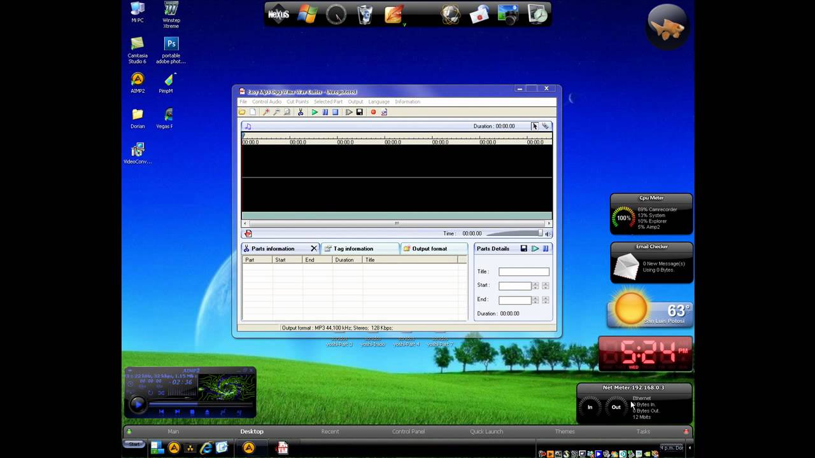Viewport: 815px width, 458px height.
Task: Open the Control Audio menu
Action: point(266,102)
